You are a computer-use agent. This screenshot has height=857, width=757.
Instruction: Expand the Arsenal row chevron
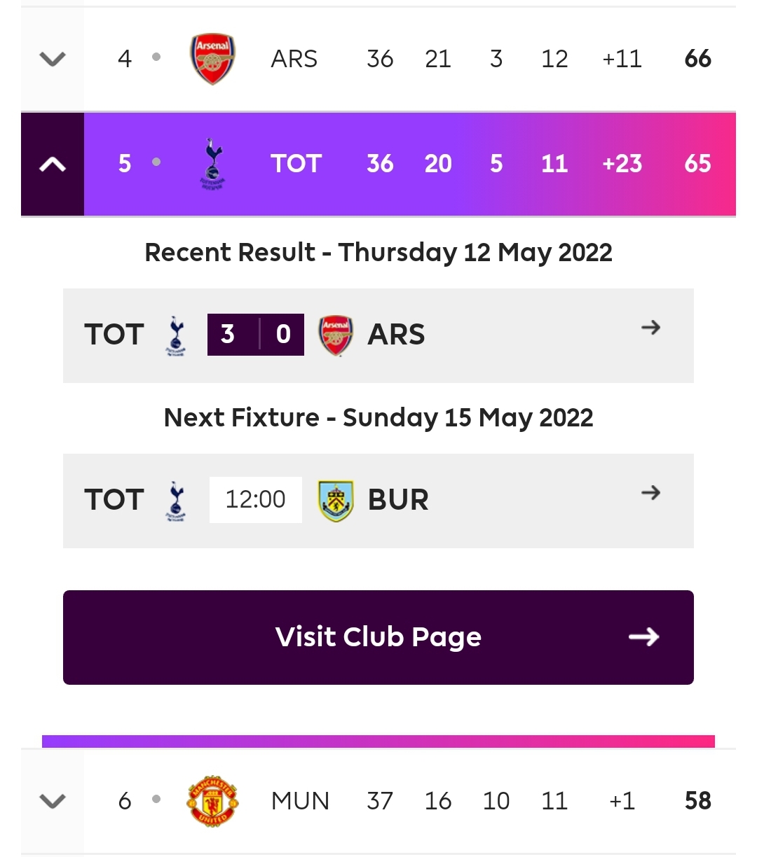[53, 59]
